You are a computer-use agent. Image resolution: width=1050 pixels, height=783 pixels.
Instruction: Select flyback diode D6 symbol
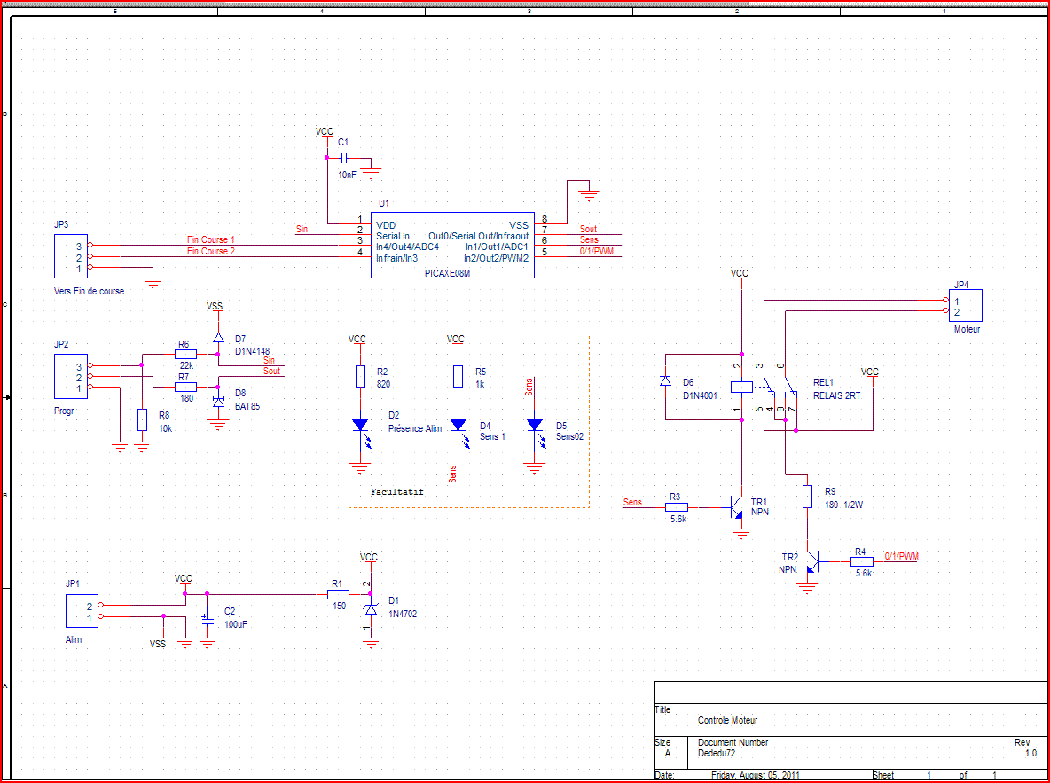[x=665, y=381]
